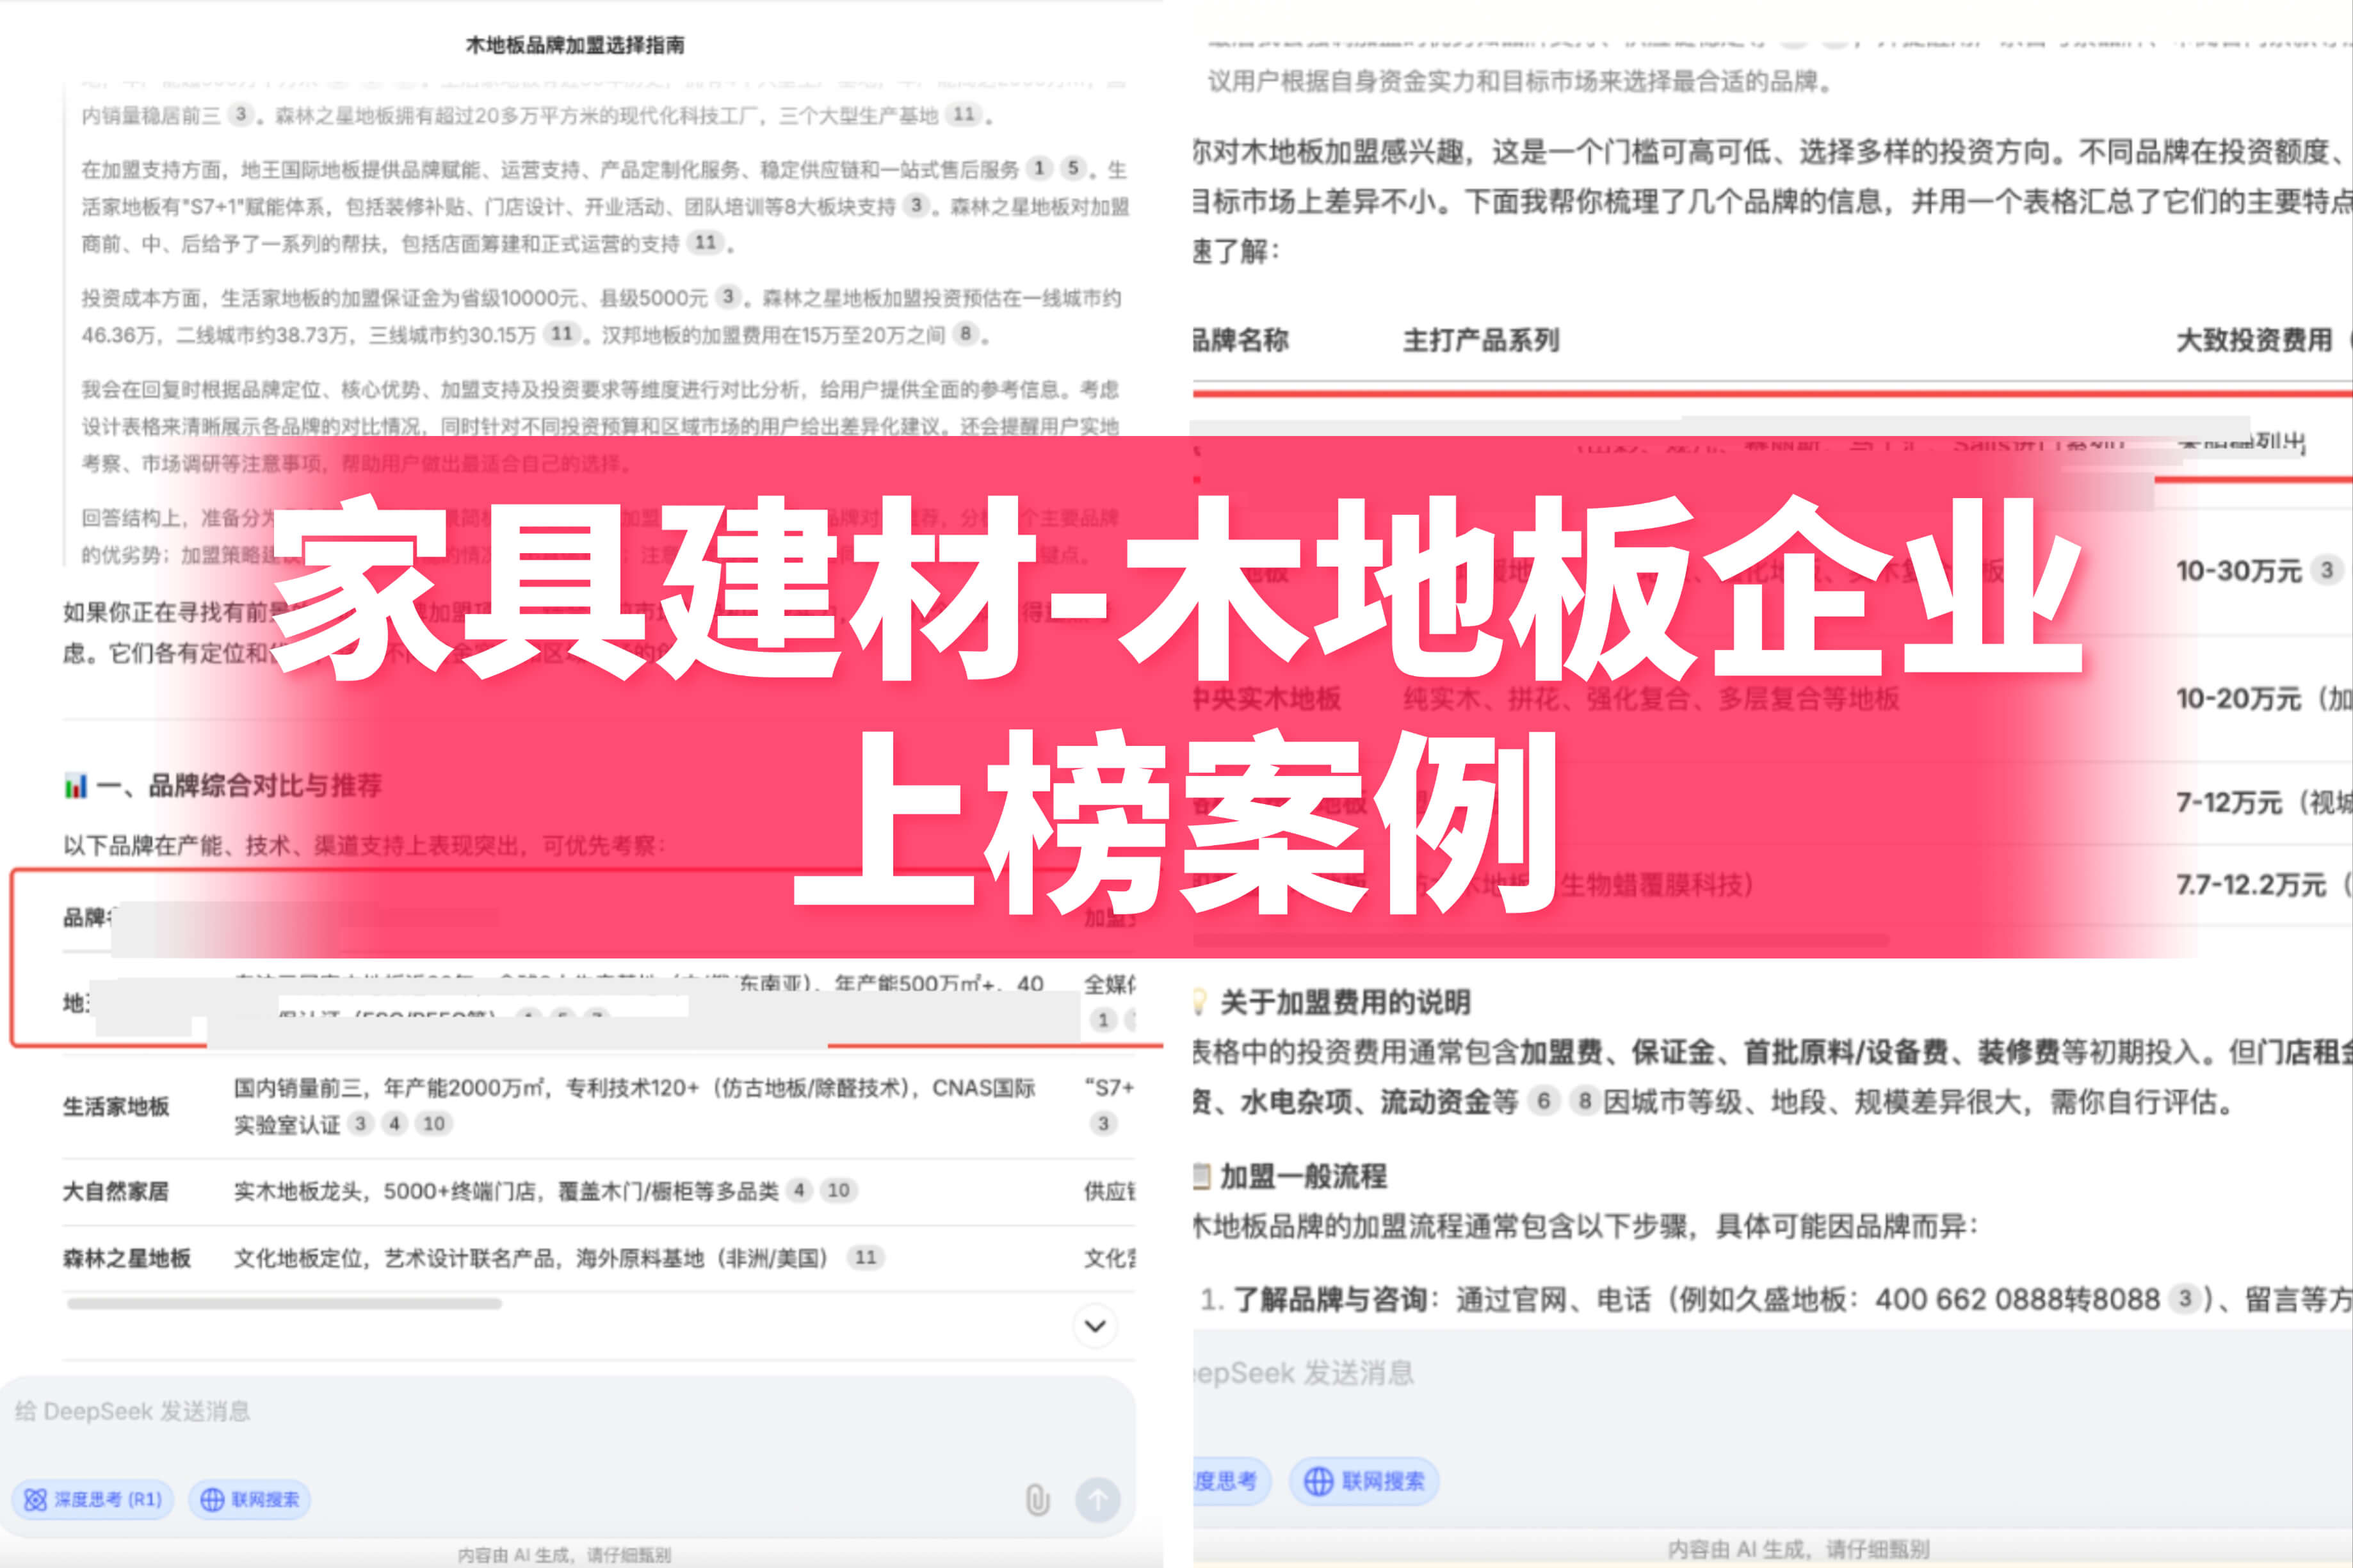This screenshot has height=1568, width=2353.
Task: Click citation 11 in the 森林之星地板 row
Action: tap(865, 1258)
